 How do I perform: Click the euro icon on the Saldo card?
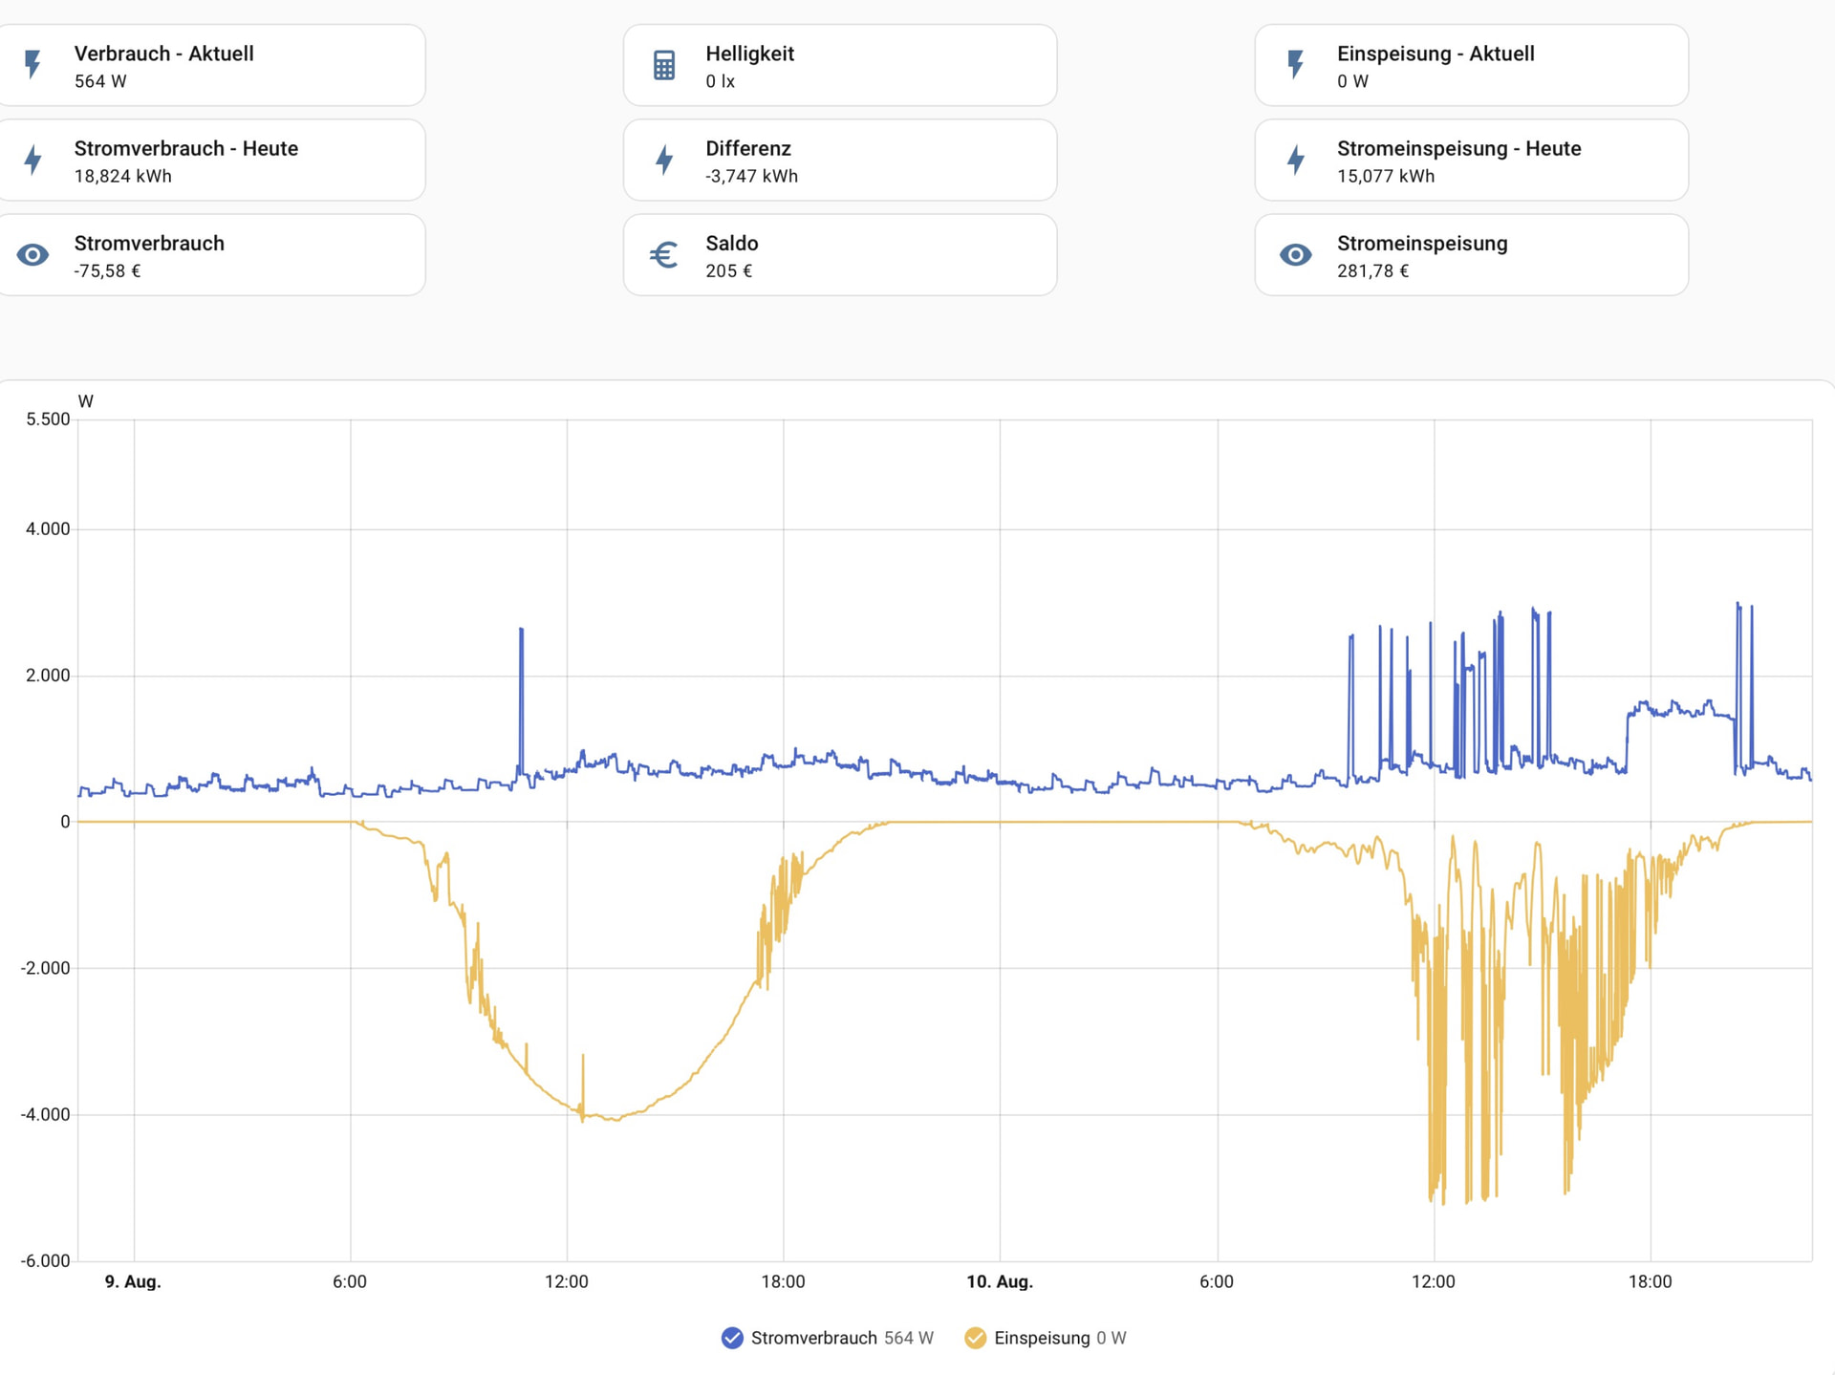click(x=664, y=255)
